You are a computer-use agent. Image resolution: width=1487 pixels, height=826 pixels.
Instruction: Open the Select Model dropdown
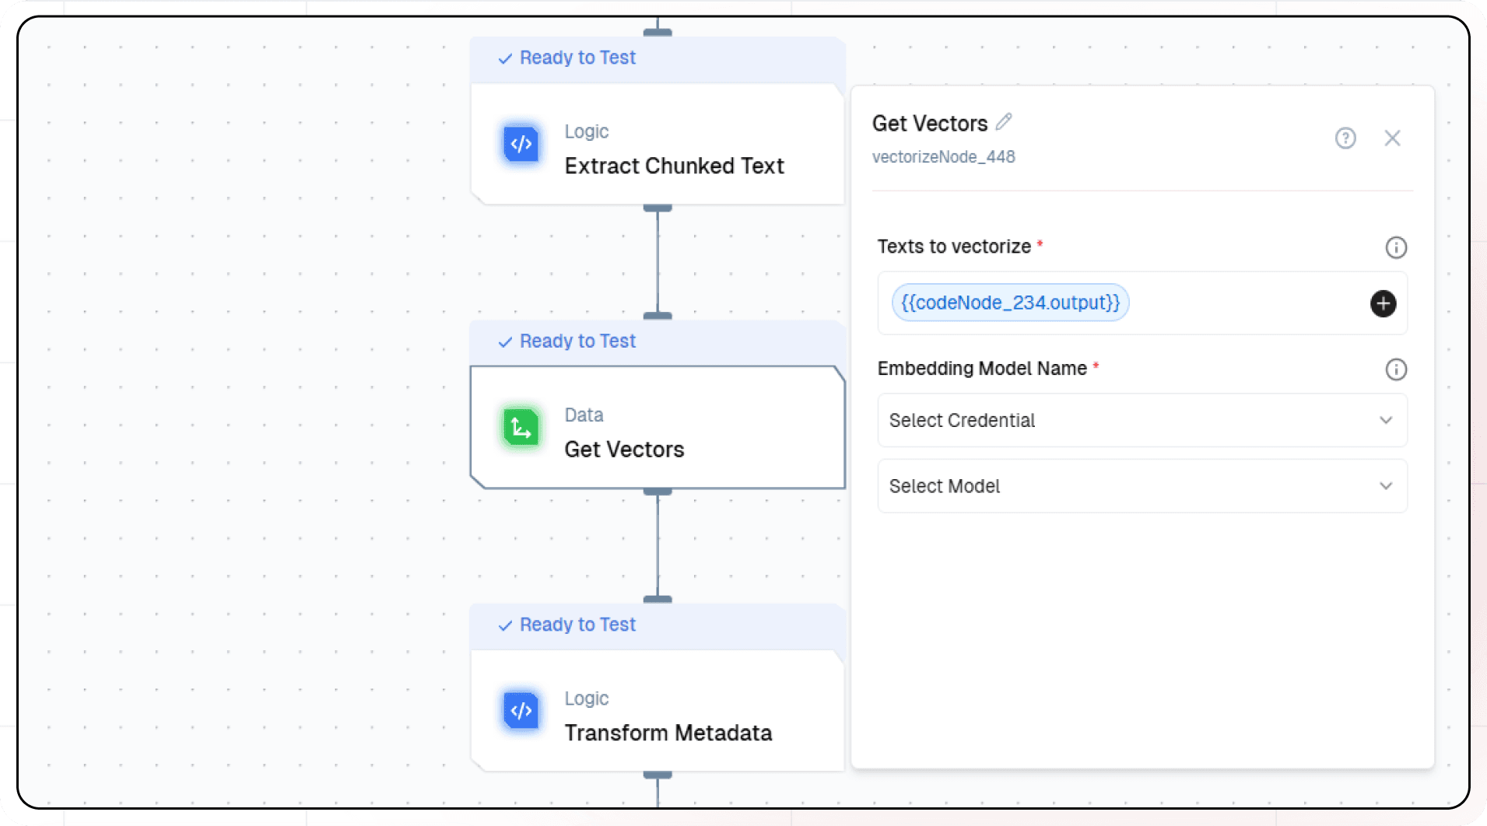(x=1128, y=486)
